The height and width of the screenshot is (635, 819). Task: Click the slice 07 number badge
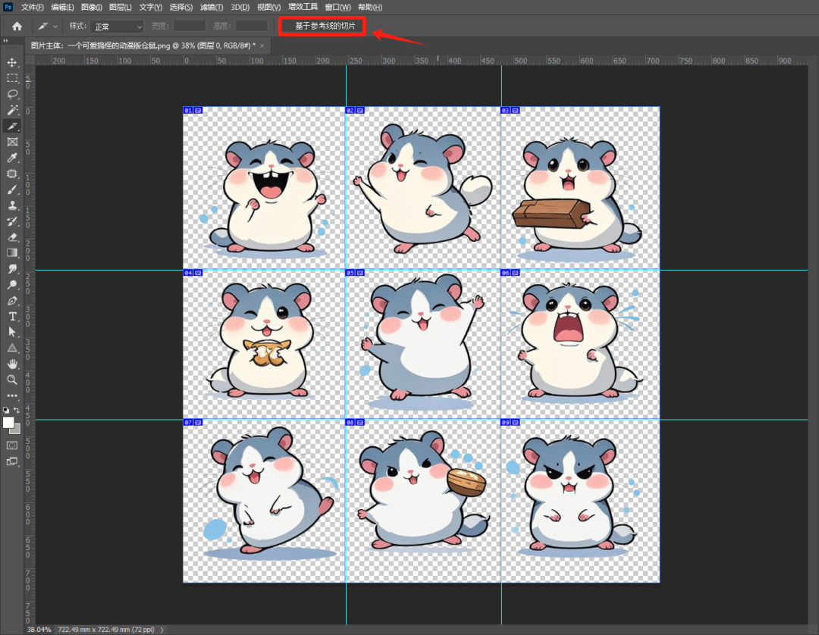point(188,422)
